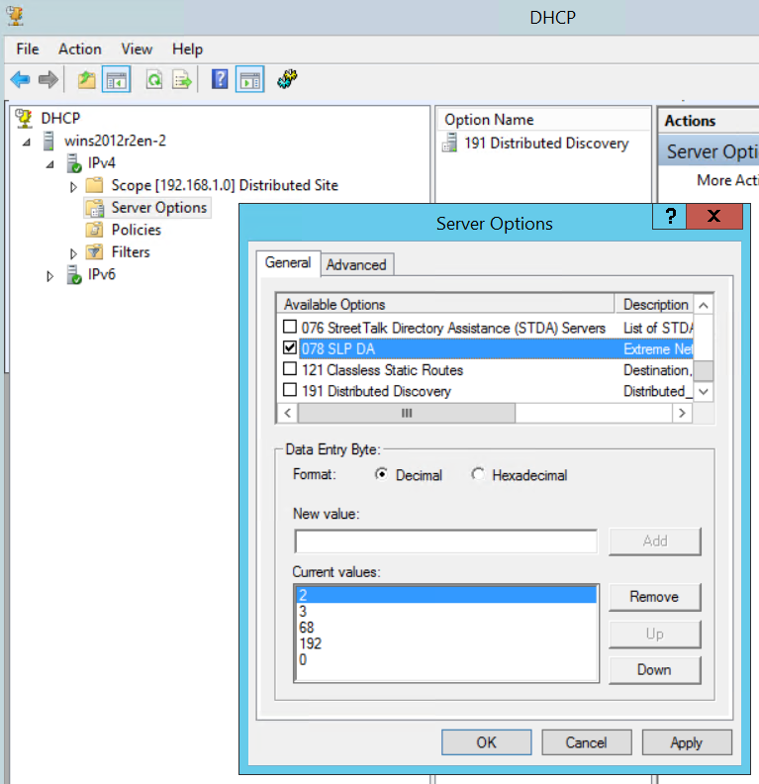
Task: Select the Hexadecimal format radio button
Action: (479, 475)
